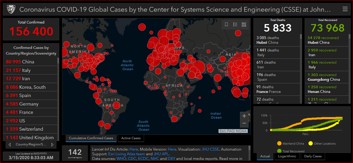Open the JHU CSSE link
The height and width of the screenshot is (163, 353).
(x=210, y=149)
